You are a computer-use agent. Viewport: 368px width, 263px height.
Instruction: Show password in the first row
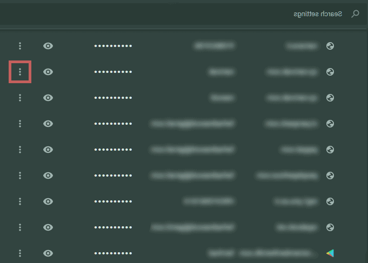48,46
